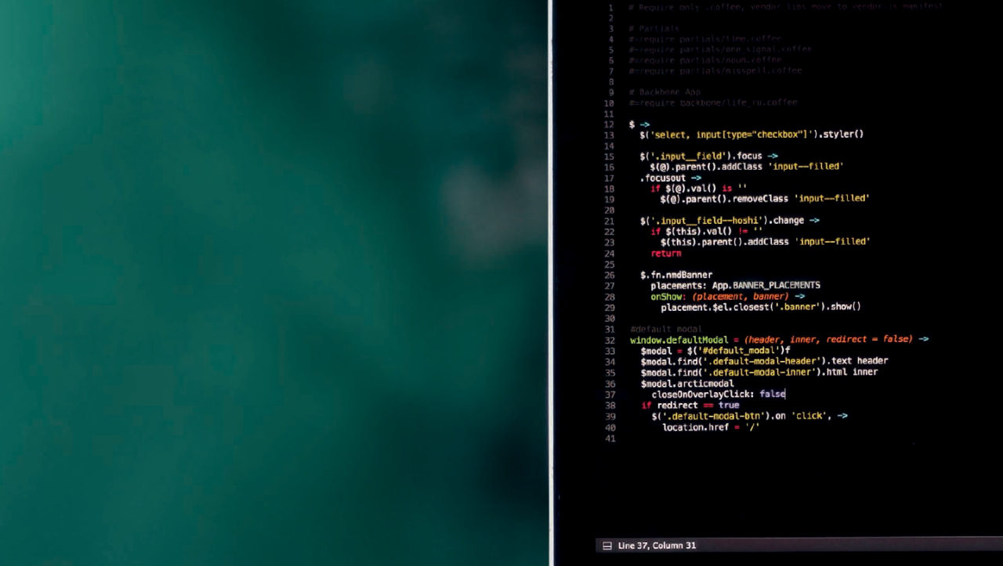The width and height of the screenshot is (1003, 566).
Task: Click the panel switcher icon in status bar
Action: pyautogui.click(x=607, y=546)
